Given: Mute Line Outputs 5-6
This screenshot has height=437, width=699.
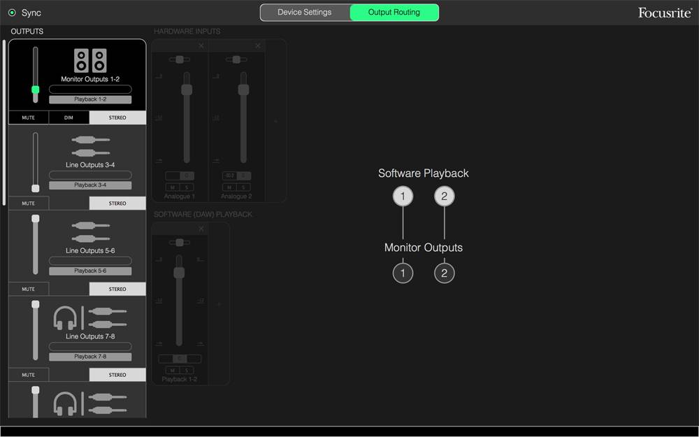Looking at the screenshot, I should pos(29,289).
